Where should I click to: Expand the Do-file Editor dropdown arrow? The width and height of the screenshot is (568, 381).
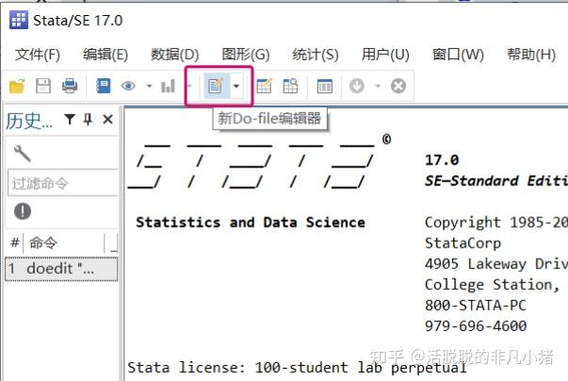(x=236, y=86)
